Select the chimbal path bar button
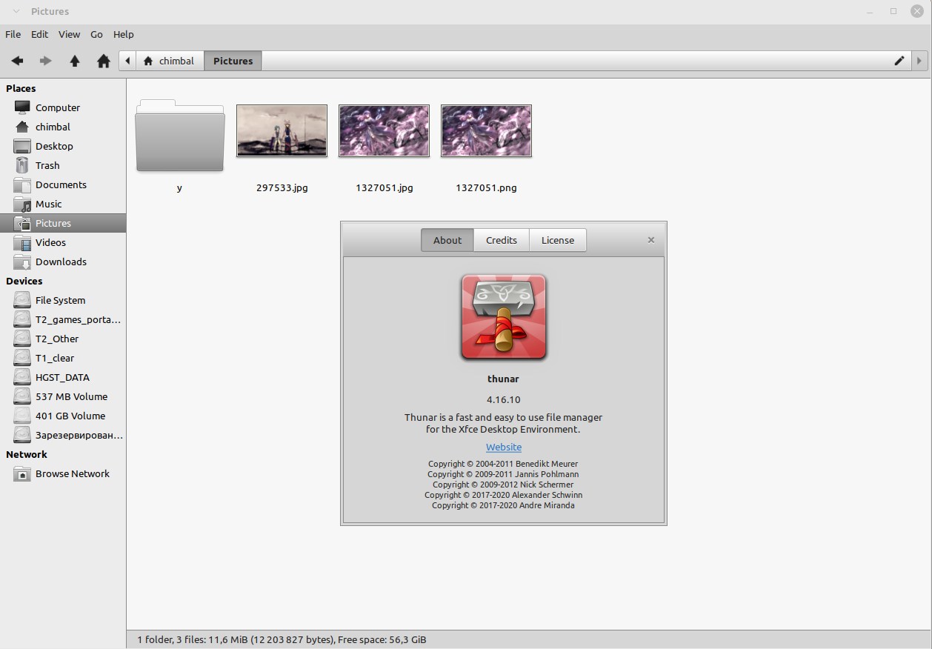 pos(170,61)
